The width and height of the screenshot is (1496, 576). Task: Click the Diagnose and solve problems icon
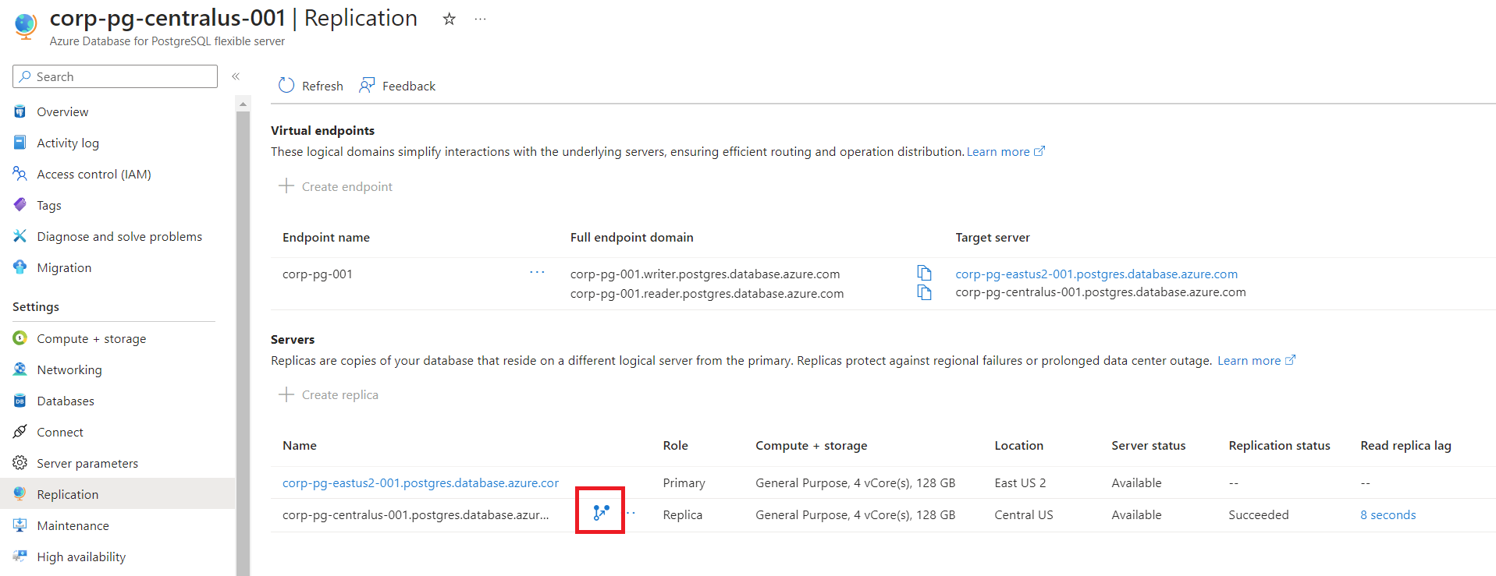click(x=20, y=236)
